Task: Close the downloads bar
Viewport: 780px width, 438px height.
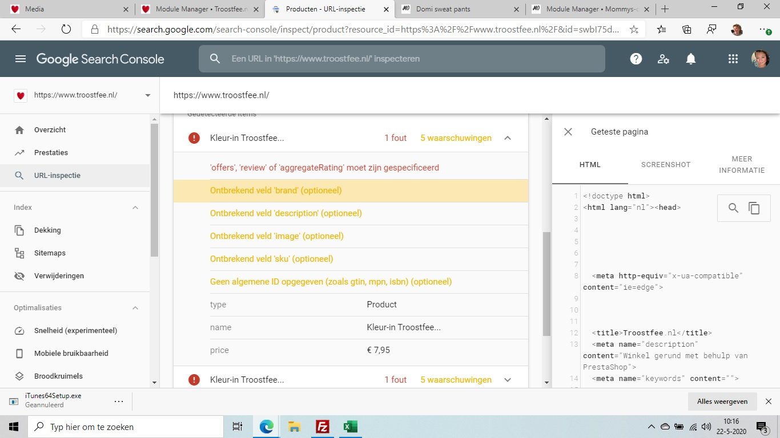Action: pyautogui.click(x=769, y=401)
